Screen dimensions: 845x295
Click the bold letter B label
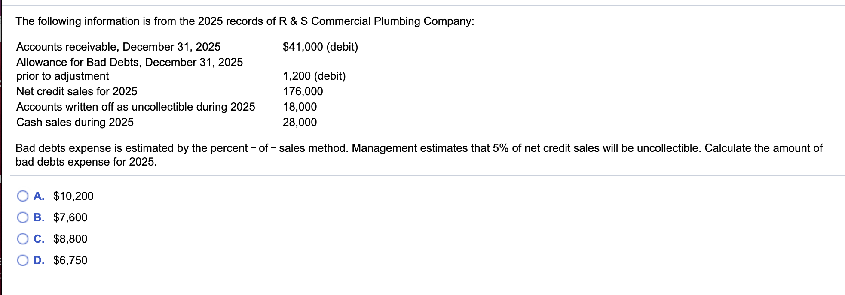39,217
